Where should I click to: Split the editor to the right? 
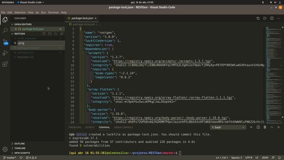click(272, 18)
